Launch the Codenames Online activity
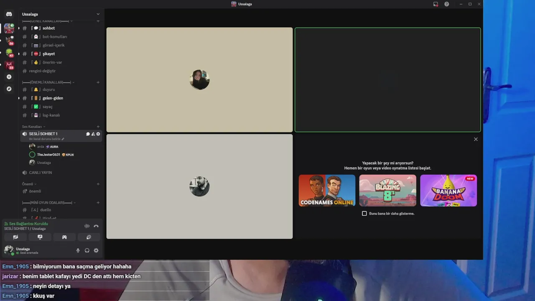 pyautogui.click(x=327, y=191)
